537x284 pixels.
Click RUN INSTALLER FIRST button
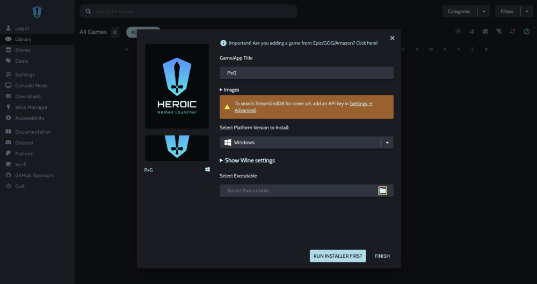(338, 256)
